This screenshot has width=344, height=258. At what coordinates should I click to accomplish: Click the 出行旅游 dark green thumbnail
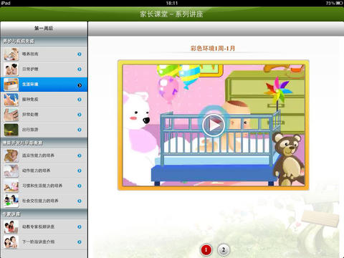tap(11, 130)
